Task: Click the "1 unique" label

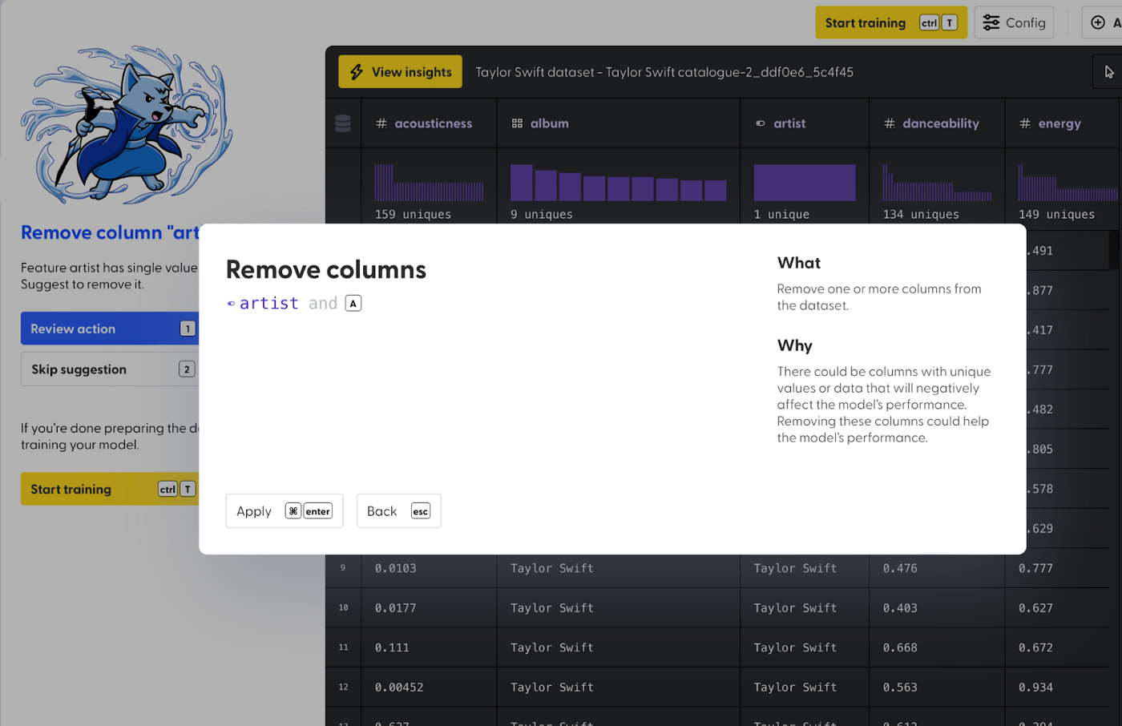Action: [x=781, y=215]
